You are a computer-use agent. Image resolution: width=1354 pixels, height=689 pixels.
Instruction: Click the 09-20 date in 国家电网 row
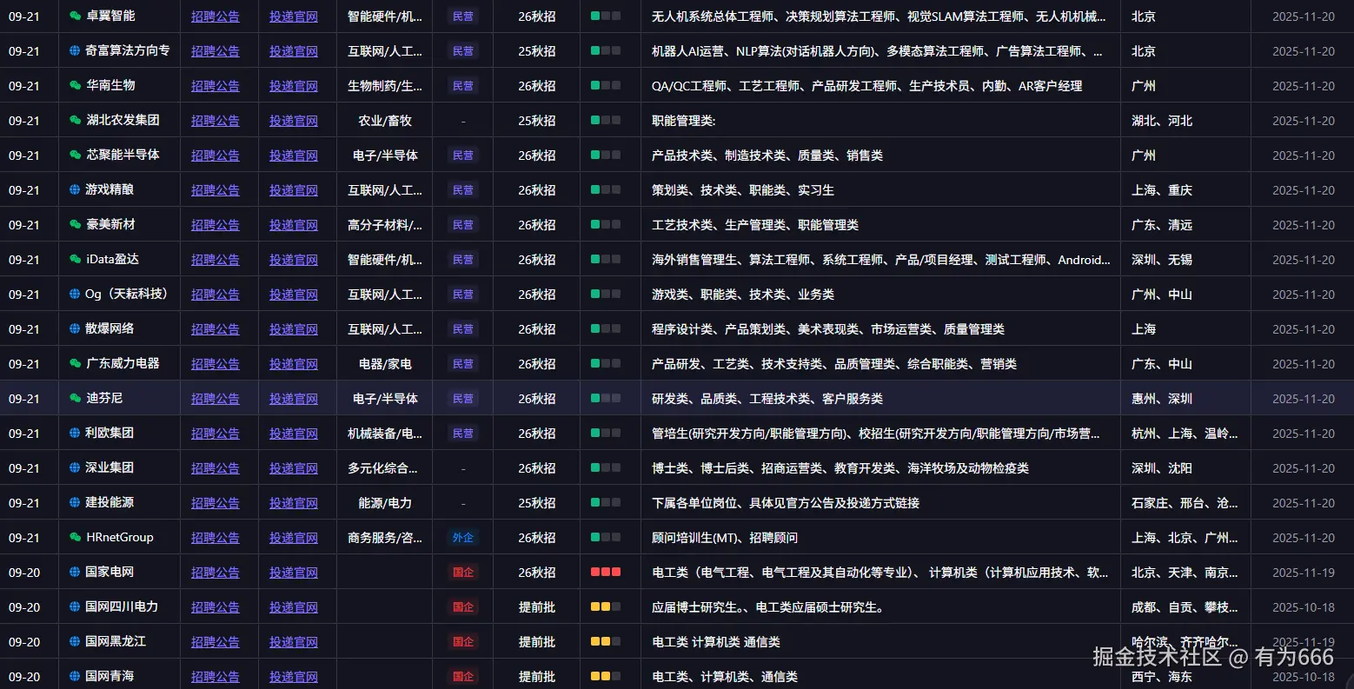click(x=24, y=573)
